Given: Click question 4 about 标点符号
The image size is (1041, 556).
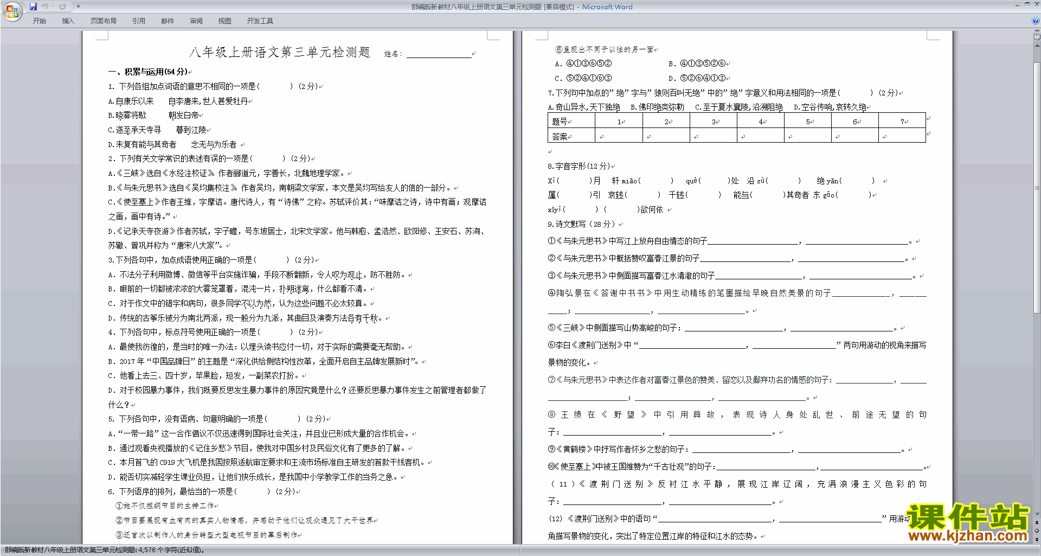Looking at the screenshot, I should (x=214, y=332).
